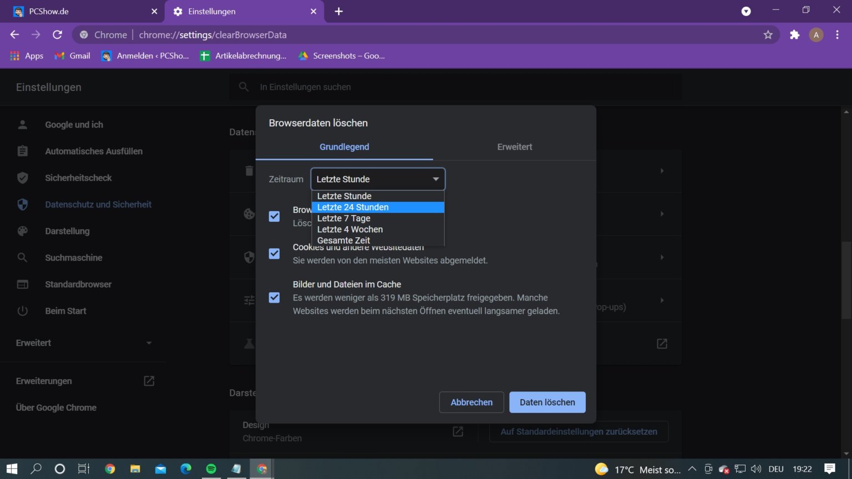The width and height of the screenshot is (852, 479).
Task: Click the Standardbrowser icon in sidebar
Action: click(22, 284)
